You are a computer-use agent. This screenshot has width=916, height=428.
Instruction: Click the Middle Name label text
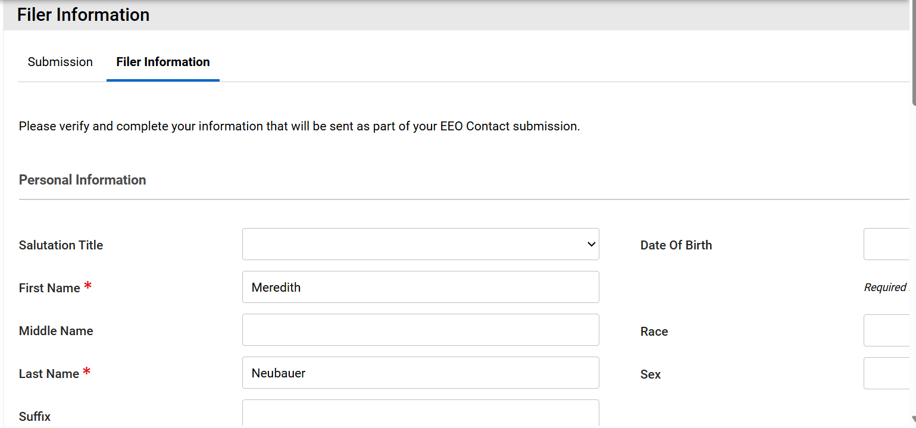(56, 331)
